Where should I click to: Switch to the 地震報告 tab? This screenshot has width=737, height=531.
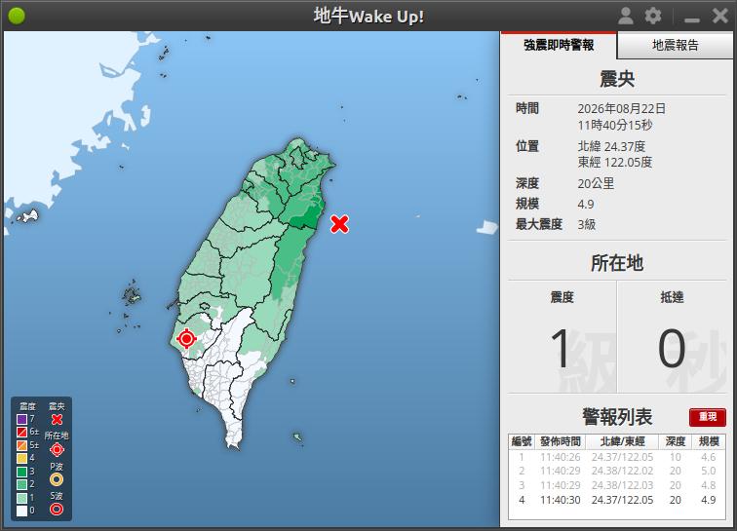click(x=676, y=45)
